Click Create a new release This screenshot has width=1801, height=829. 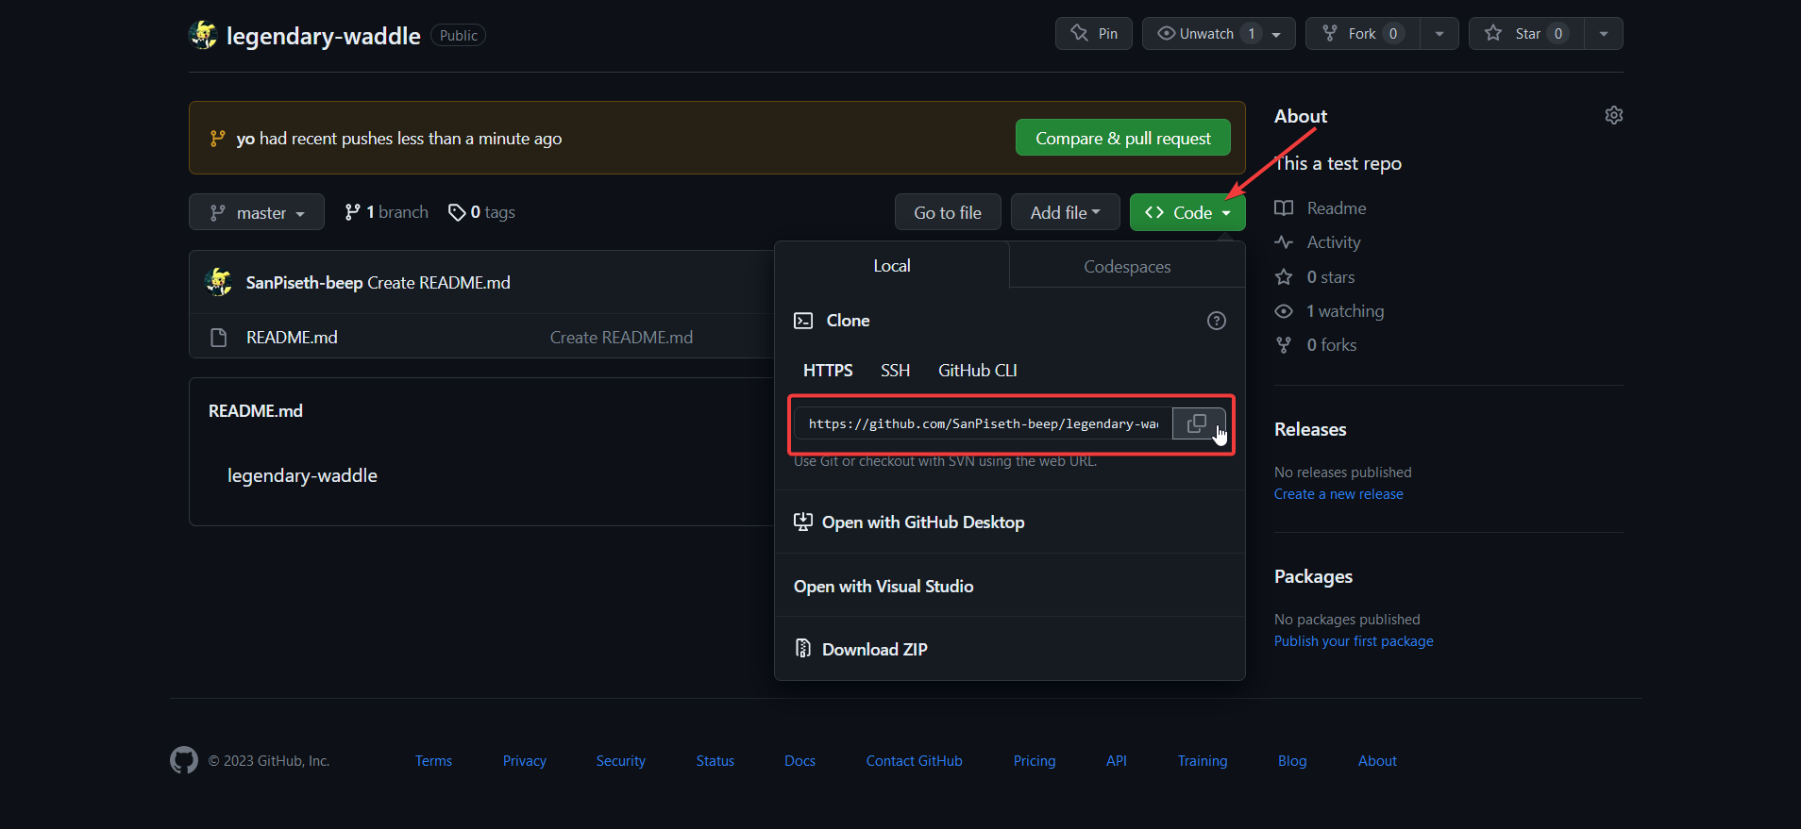(1338, 494)
